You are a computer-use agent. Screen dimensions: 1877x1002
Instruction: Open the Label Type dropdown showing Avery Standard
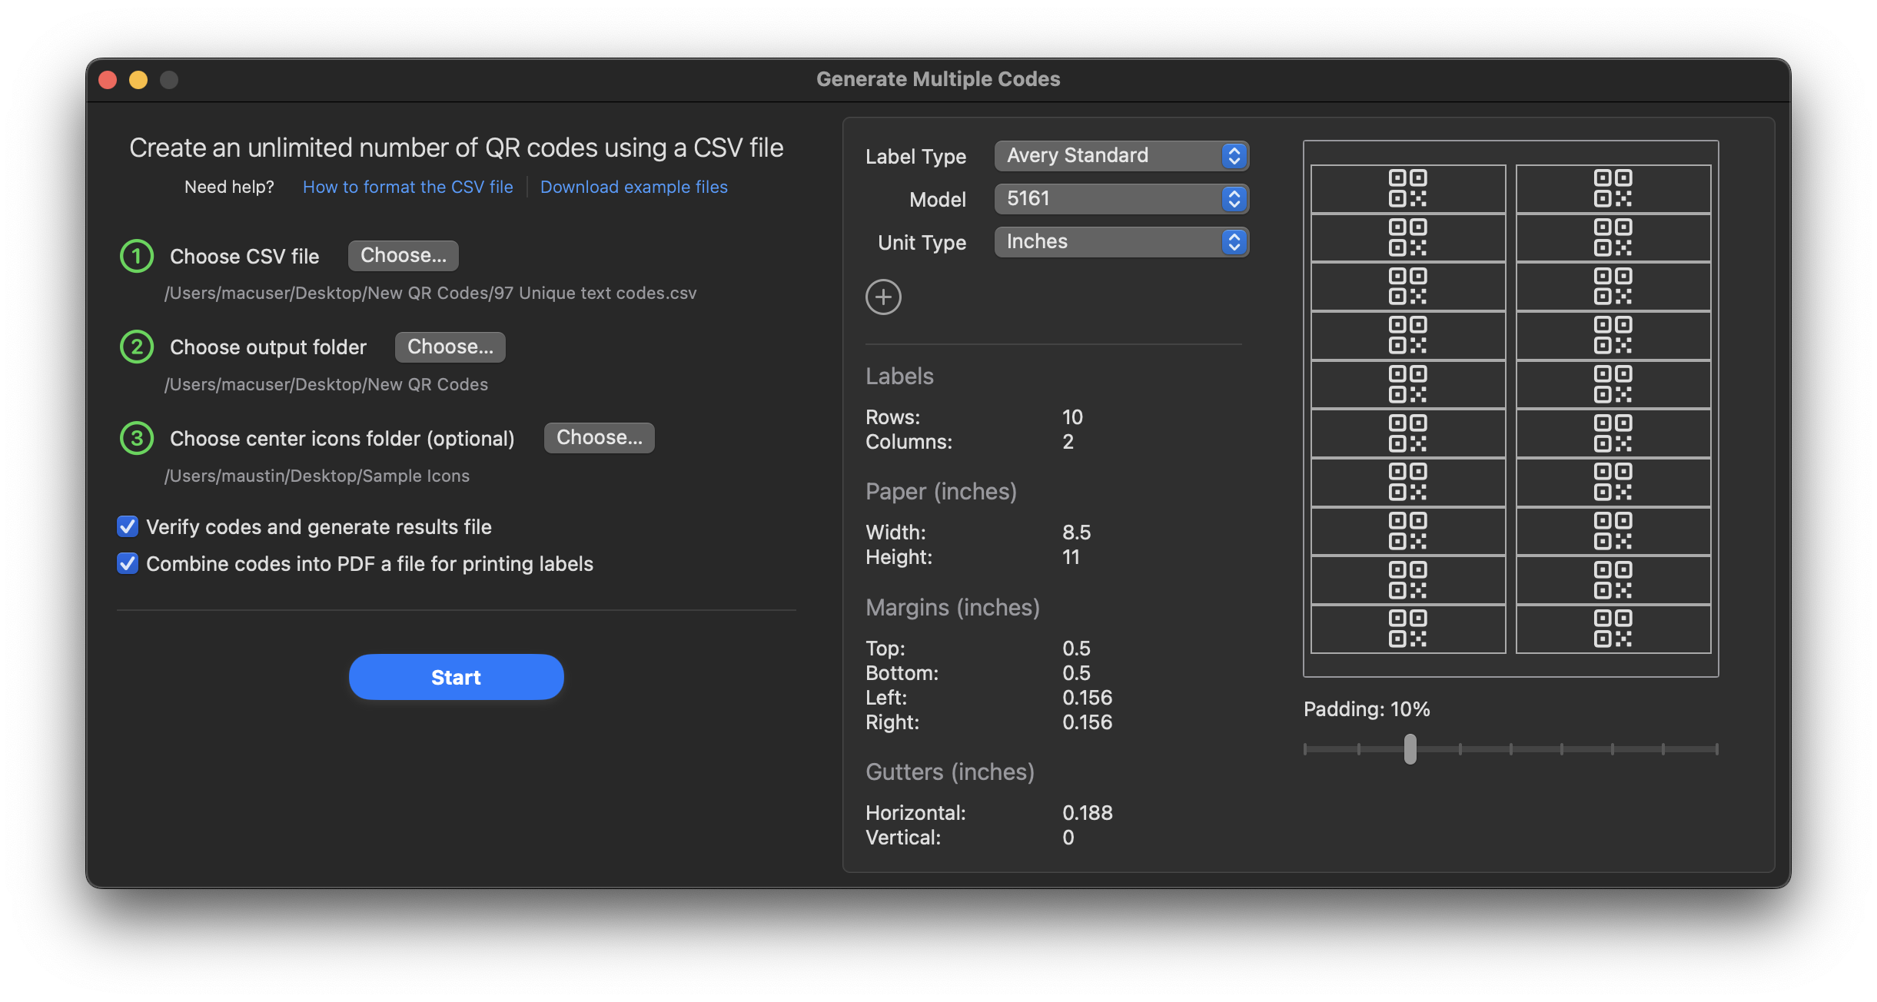coord(1121,156)
